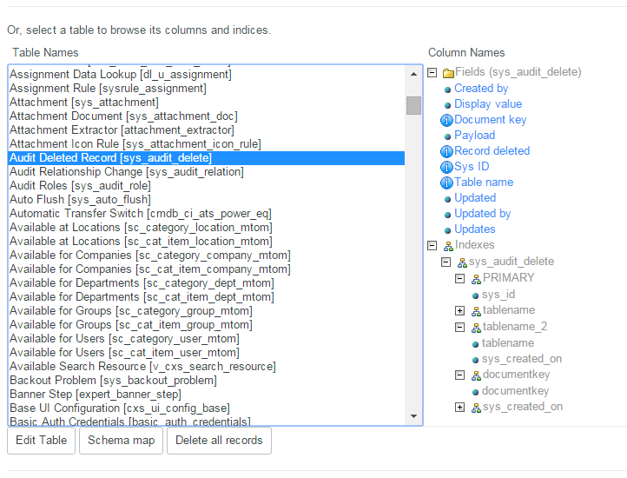Select Available for Departments [sc_category_dept_mtom]
The height and width of the screenshot is (478, 627).
point(207,283)
